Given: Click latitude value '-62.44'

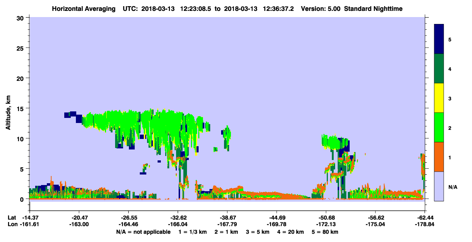Looking at the screenshot, I should [425, 218].
